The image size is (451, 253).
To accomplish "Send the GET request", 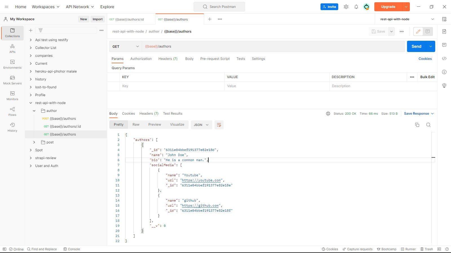I will point(416,46).
